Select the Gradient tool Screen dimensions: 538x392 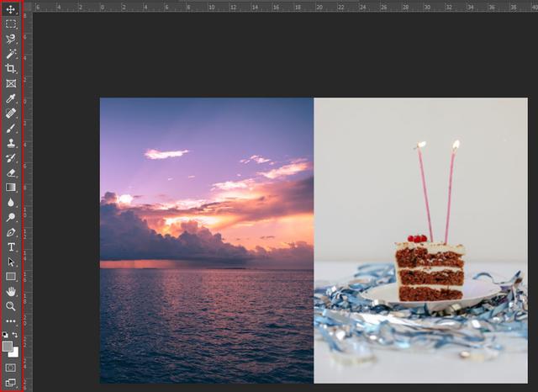coord(11,188)
